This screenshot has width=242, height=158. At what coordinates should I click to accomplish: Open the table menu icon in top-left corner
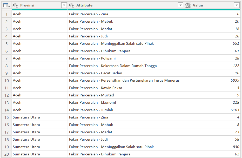point(6,5)
